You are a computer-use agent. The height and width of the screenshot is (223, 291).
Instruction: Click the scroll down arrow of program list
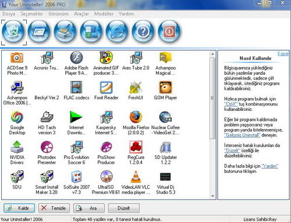pos(212,196)
